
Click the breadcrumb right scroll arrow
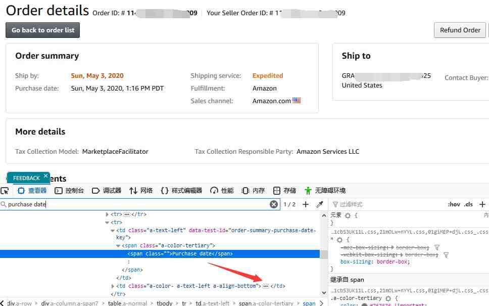(321, 303)
